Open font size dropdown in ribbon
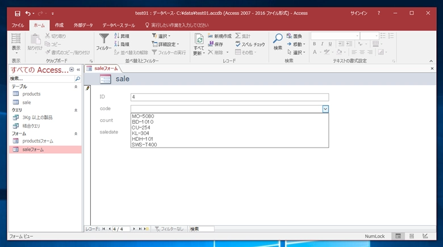 point(377,36)
